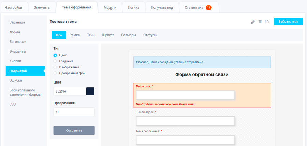Image resolution: width=307 pixels, height=146 pixels.
Task: Click the Тестовая тема title
Action: pos(63,22)
